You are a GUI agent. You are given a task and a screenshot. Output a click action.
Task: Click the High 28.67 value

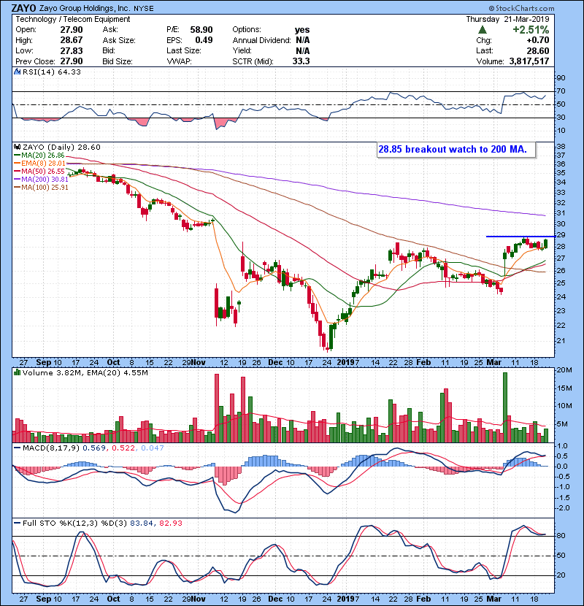[x=72, y=40]
